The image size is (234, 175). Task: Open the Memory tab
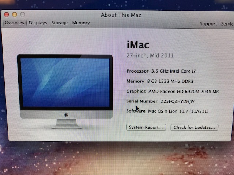(81, 23)
